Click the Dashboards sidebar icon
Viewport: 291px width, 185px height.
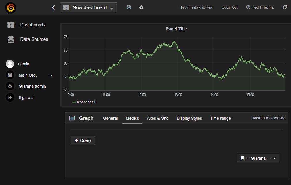[11, 25]
